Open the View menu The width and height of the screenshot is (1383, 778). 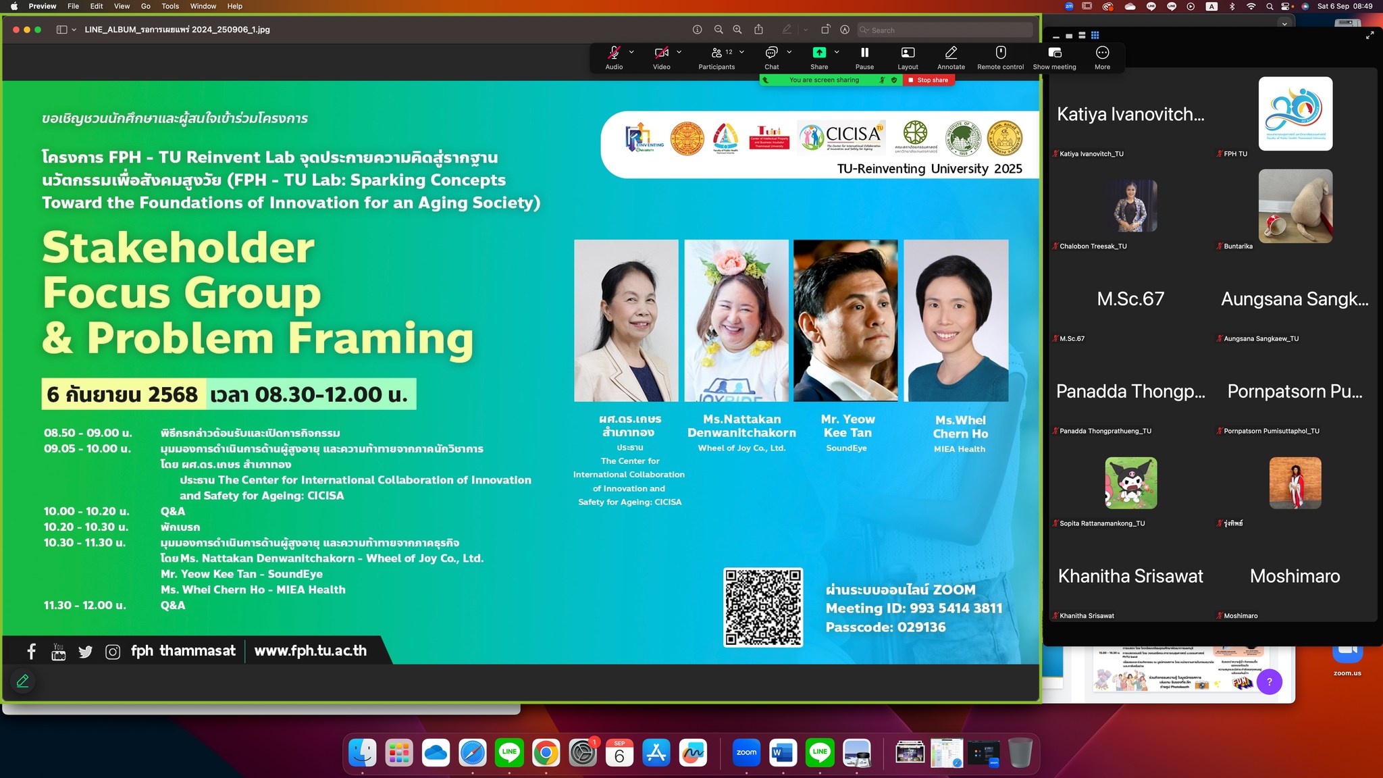[122, 6]
